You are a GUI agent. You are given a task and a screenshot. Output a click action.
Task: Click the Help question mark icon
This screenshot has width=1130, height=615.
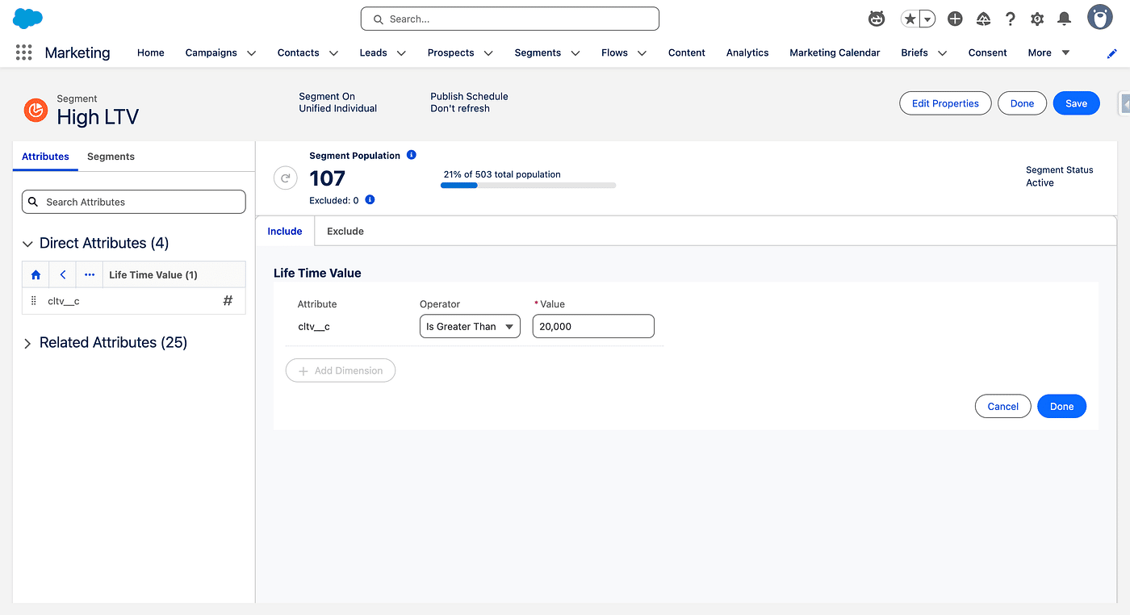[1010, 19]
